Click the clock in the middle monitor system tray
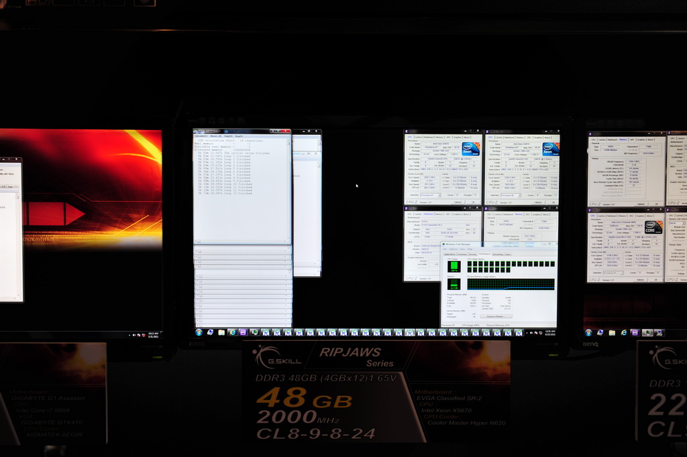Viewport: 687px width, 457px height. (x=550, y=333)
